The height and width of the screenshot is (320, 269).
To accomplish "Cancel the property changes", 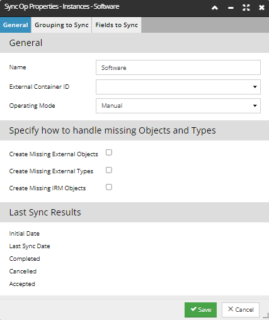I will 241,310.
